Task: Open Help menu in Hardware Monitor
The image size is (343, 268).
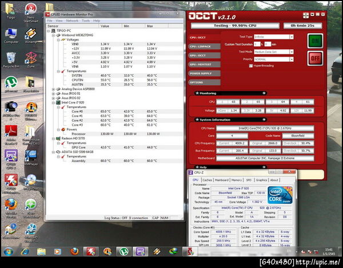Action: (x=97, y=21)
